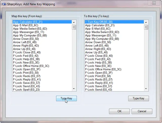Select F-Lock: Fwd (E0_42) in From key list
This screenshot has width=162, height=123.
click(x=42, y=56)
